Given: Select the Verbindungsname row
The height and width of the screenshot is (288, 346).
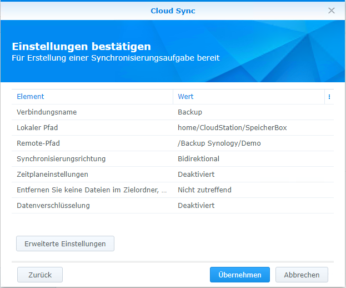Looking at the screenshot, I should pyautogui.click(x=47, y=112).
